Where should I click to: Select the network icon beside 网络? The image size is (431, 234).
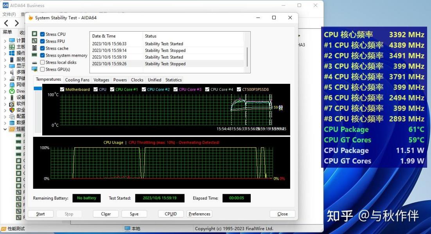12,85
